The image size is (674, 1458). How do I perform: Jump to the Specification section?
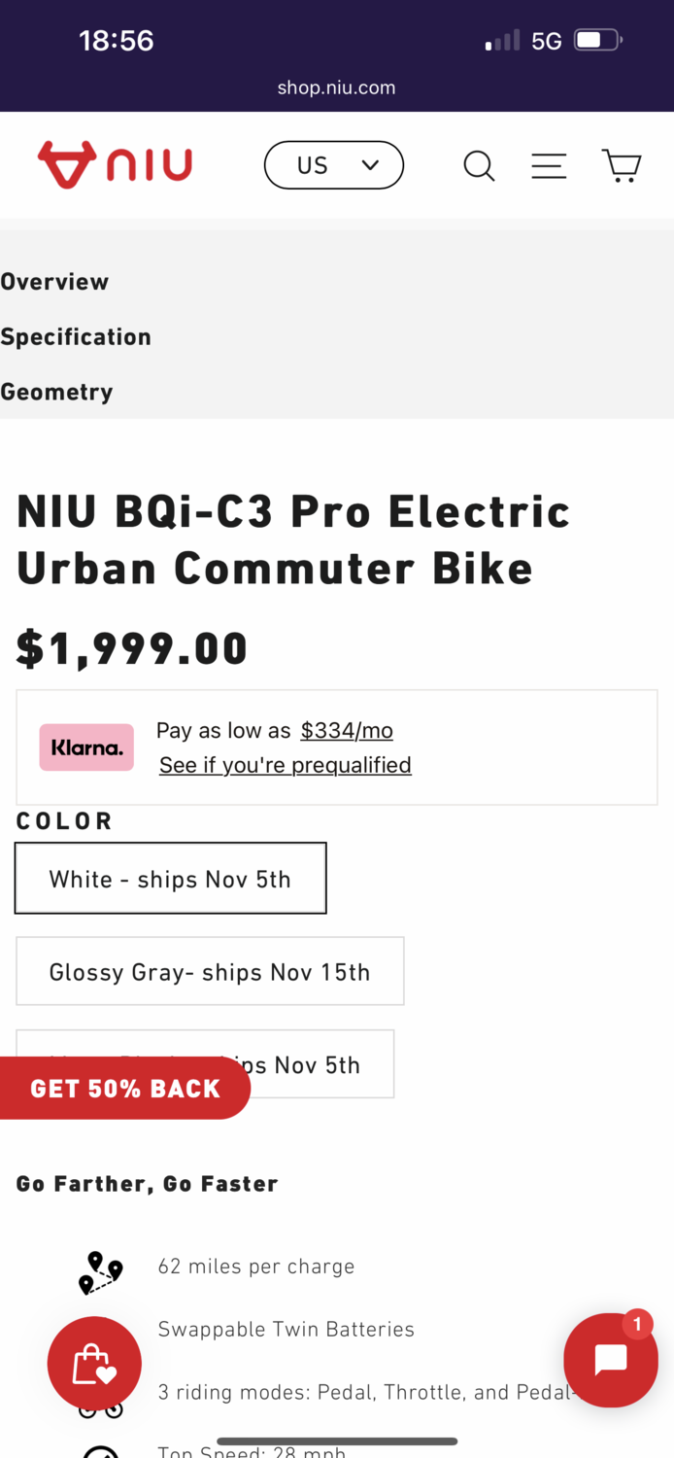(x=76, y=337)
